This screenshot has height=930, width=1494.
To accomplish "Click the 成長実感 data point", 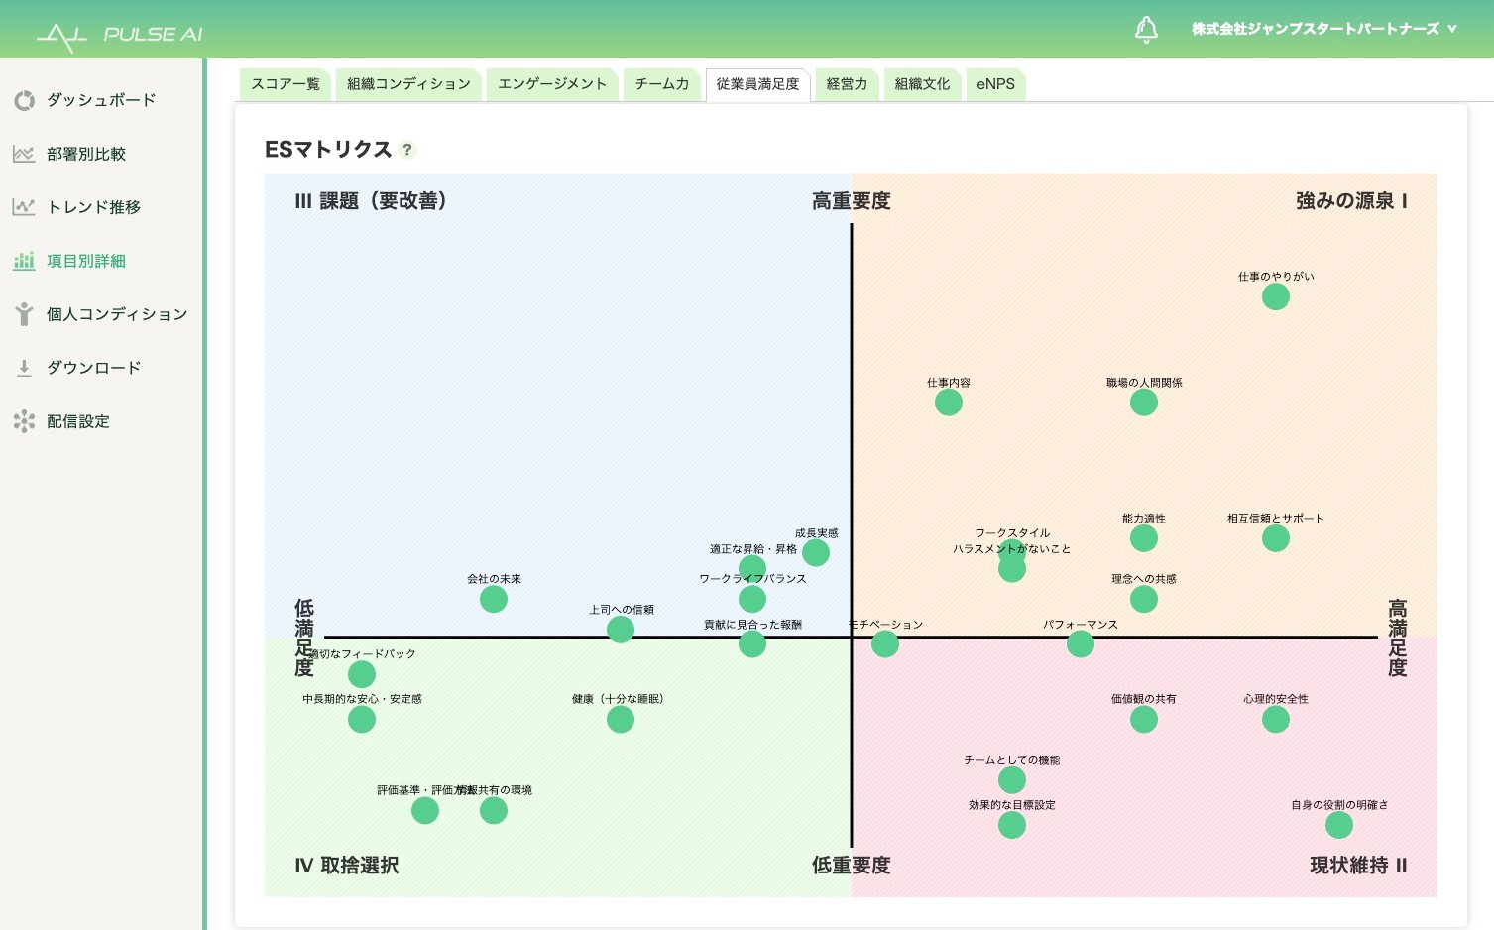I will click(x=816, y=552).
